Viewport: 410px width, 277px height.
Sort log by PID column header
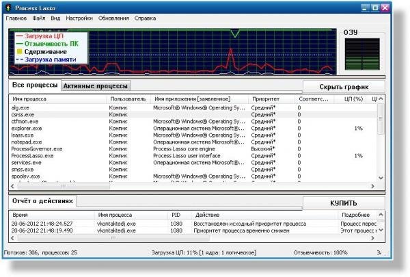[179, 215]
